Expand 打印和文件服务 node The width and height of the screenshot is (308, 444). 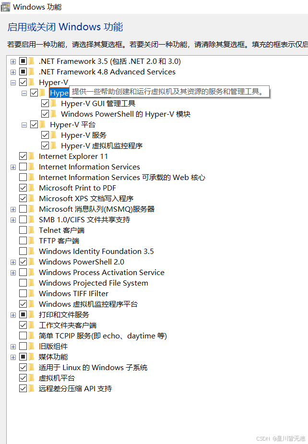pyautogui.click(x=13, y=315)
